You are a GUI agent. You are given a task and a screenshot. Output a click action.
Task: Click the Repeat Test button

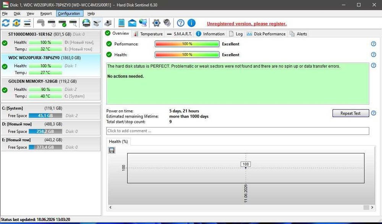(350, 113)
